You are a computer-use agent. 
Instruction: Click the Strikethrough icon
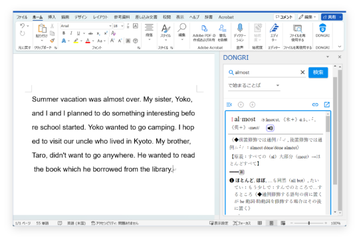[90, 33]
